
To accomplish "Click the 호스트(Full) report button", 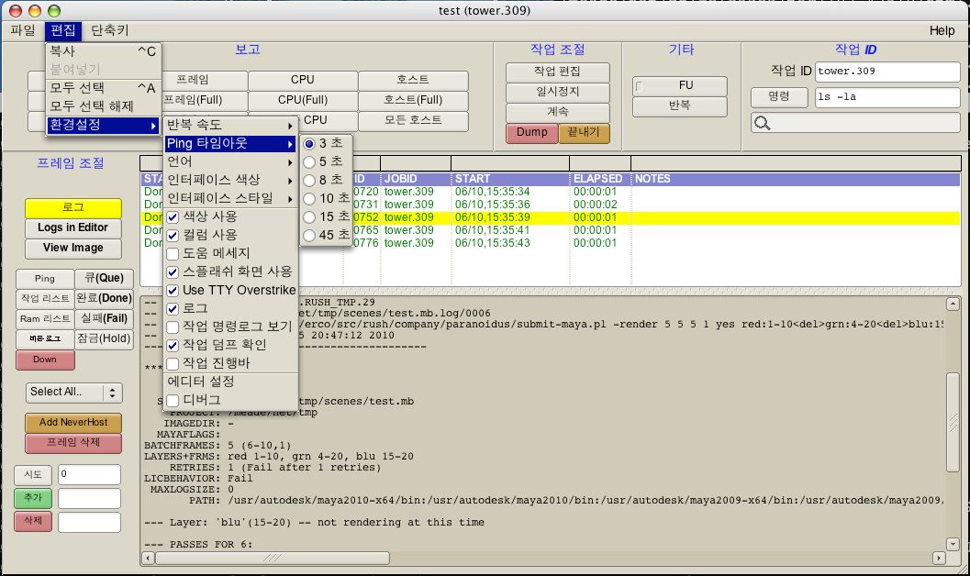I will [413, 100].
